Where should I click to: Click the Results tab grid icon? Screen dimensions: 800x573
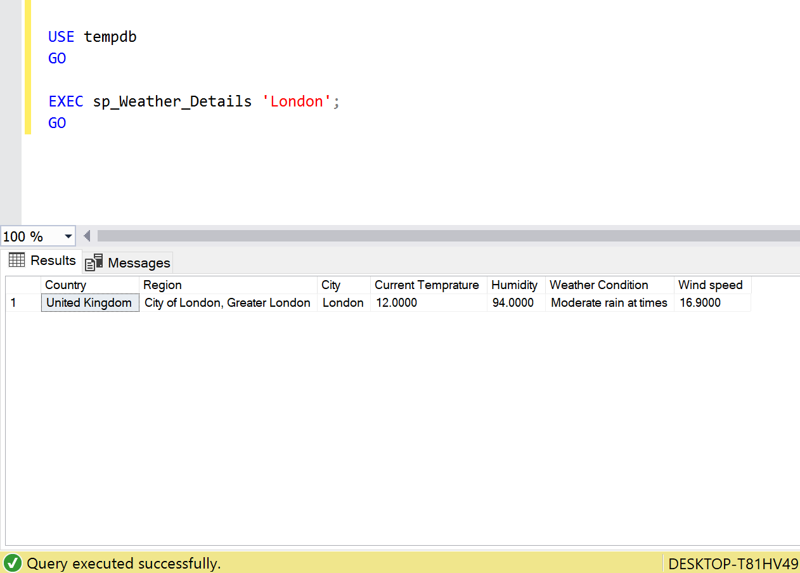pos(17,260)
